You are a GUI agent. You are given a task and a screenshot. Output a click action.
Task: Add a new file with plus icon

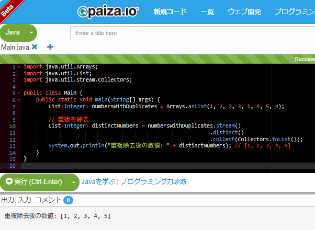(x=50, y=47)
